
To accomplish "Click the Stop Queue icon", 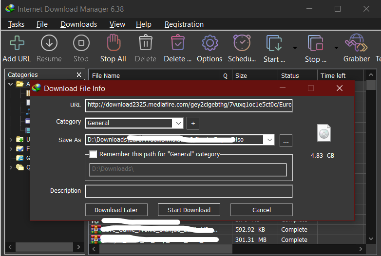I will coord(315,43).
